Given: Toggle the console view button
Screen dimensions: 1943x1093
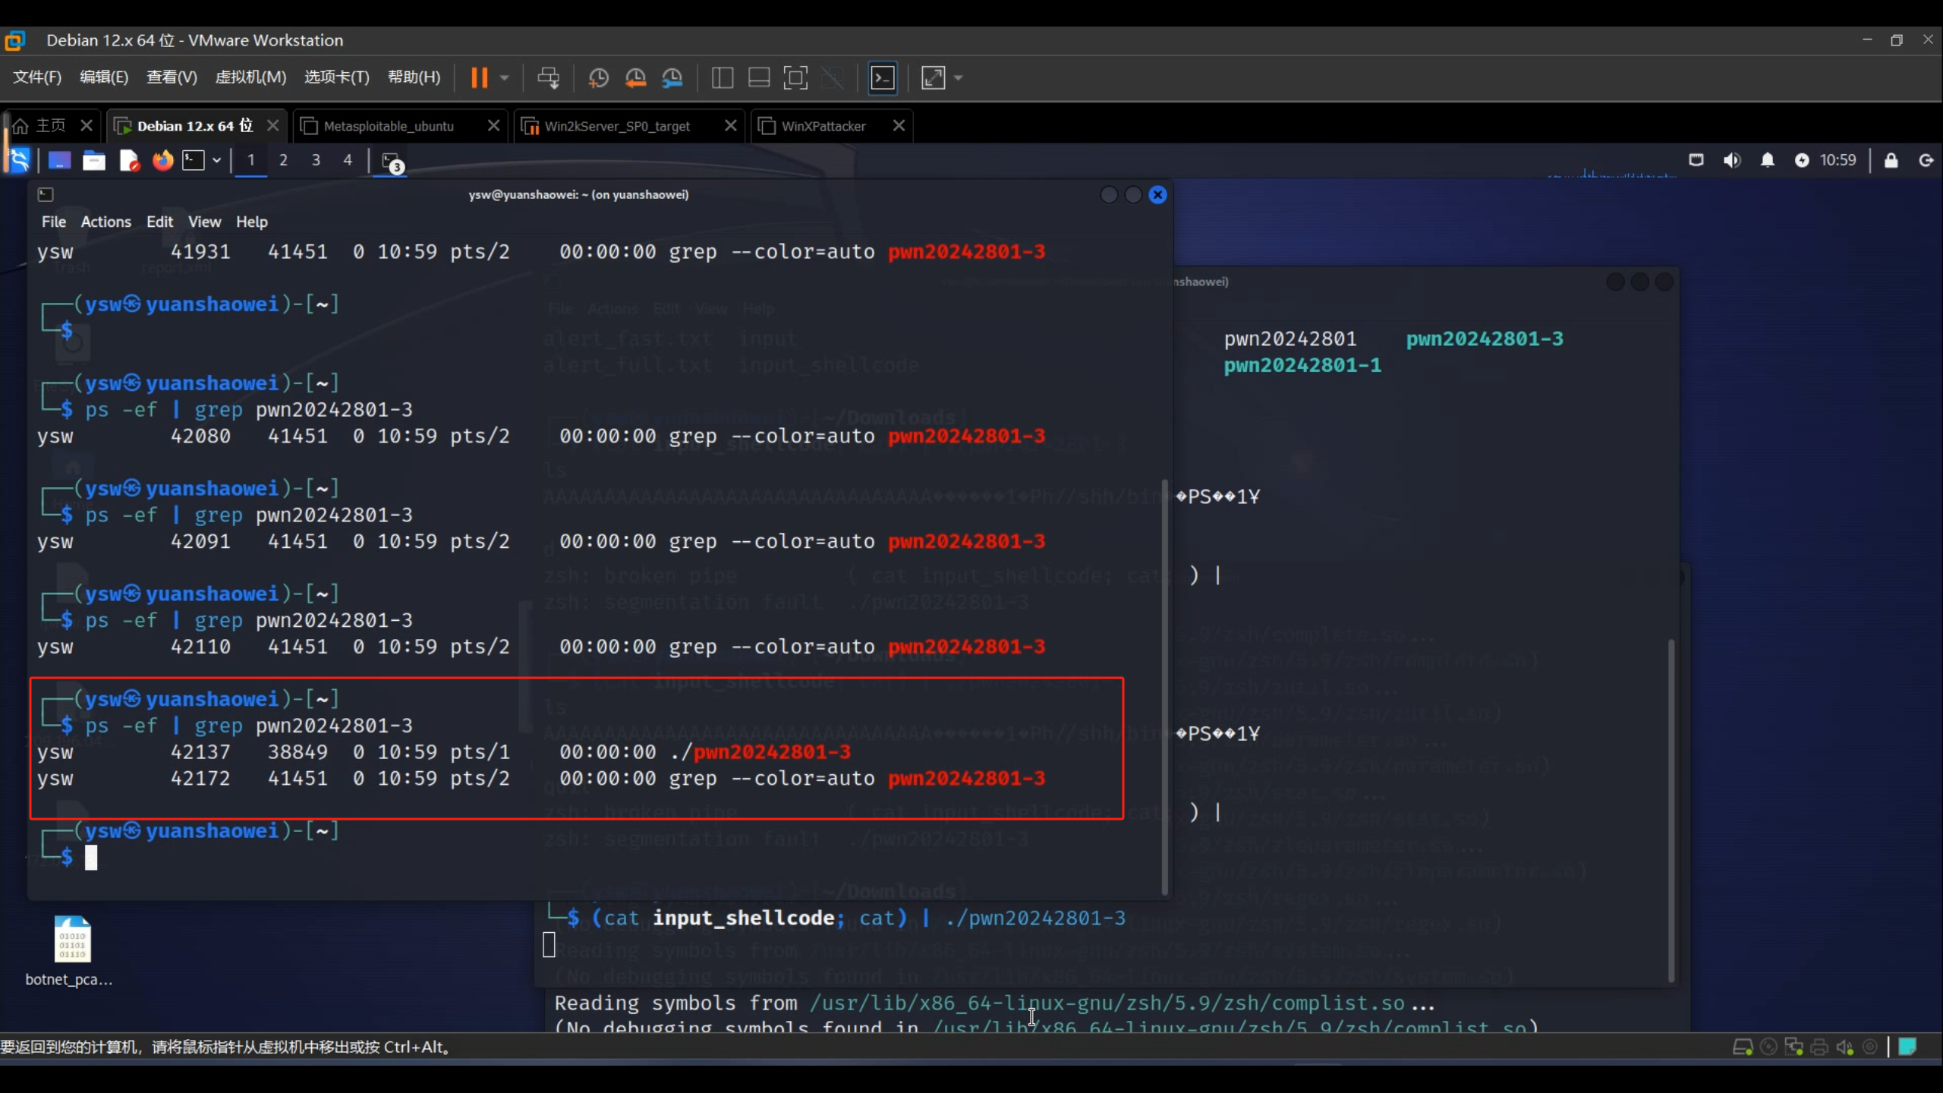Looking at the screenshot, I should pyautogui.click(x=883, y=78).
